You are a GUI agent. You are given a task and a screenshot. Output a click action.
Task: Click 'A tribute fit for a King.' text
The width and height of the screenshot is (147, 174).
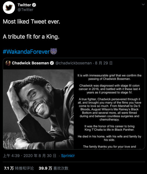point(31,37)
